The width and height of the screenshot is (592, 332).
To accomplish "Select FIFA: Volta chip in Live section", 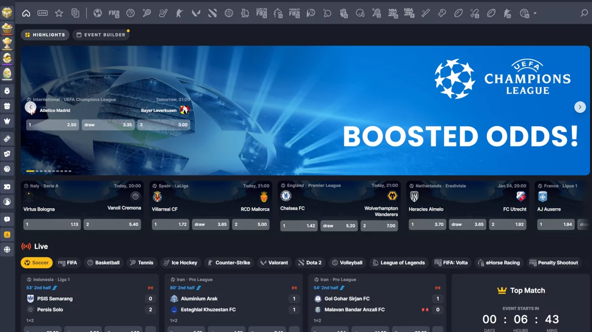I will click(x=451, y=263).
